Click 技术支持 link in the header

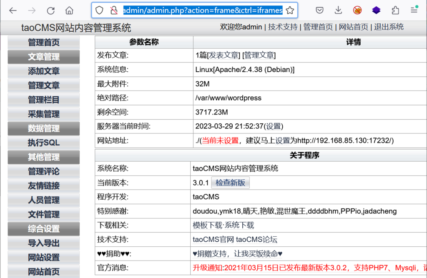pyautogui.click(x=283, y=27)
